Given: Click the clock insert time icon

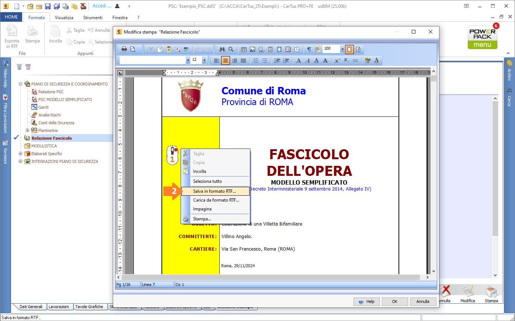Looking at the screenshot, I should tap(297, 49).
